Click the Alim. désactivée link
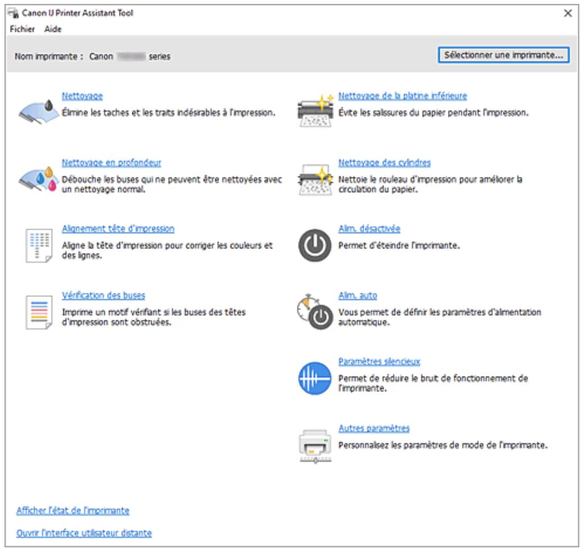Screen dimensions: 581x549 point(369,228)
